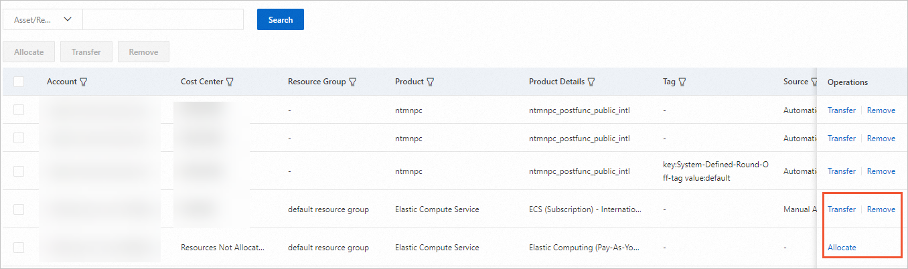Tick the Resources Not Allocated row checkbox
The image size is (908, 269).
(x=19, y=248)
